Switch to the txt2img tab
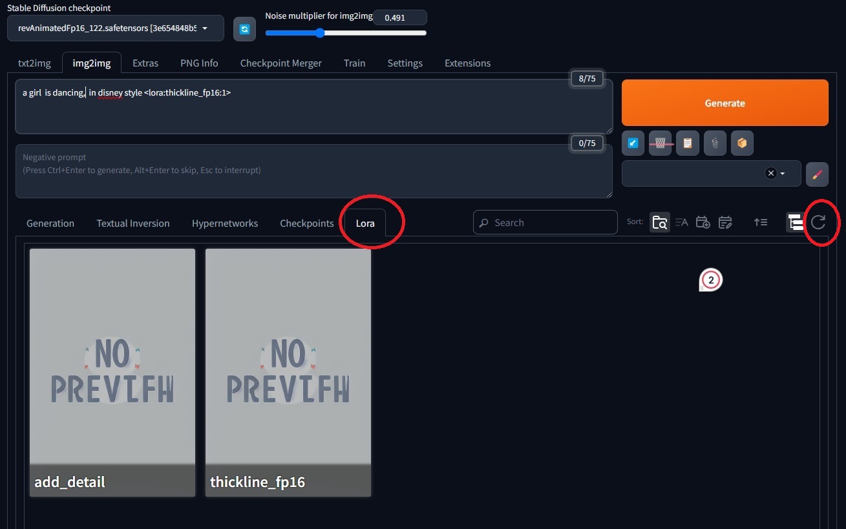The image size is (846, 529). point(34,63)
